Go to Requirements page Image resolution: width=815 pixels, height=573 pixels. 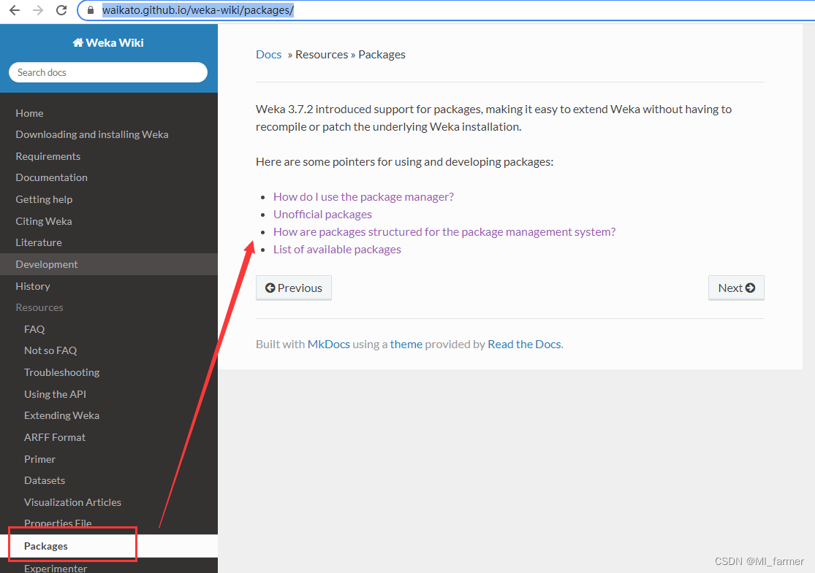(48, 156)
